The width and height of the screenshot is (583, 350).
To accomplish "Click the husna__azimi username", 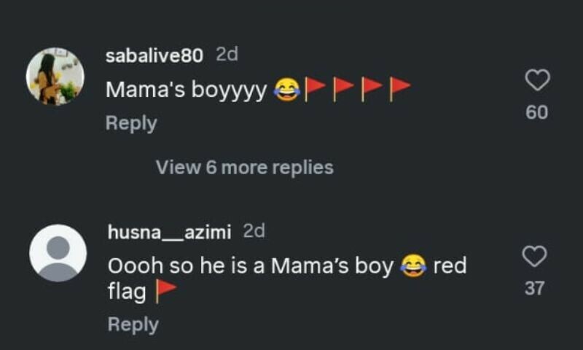I will point(169,232).
